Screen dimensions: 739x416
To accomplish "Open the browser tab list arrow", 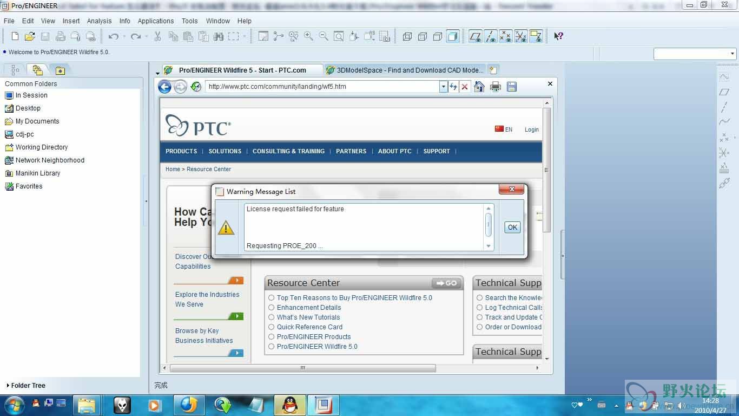I will point(157,73).
